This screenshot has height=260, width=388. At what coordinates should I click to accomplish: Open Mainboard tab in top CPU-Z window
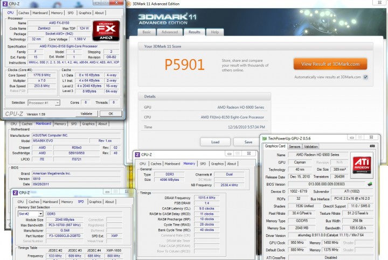click(40, 13)
